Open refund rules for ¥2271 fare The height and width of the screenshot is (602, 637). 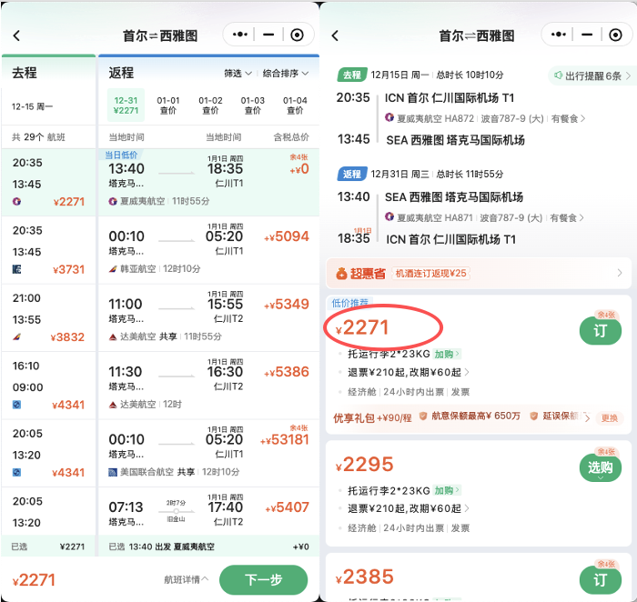[408, 372]
